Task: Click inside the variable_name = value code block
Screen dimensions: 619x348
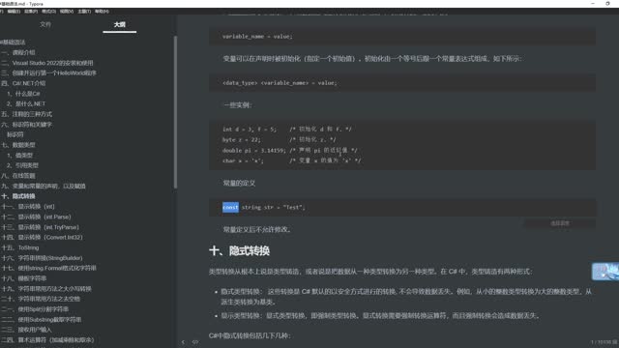Action: pyautogui.click(x=402, y=37)
